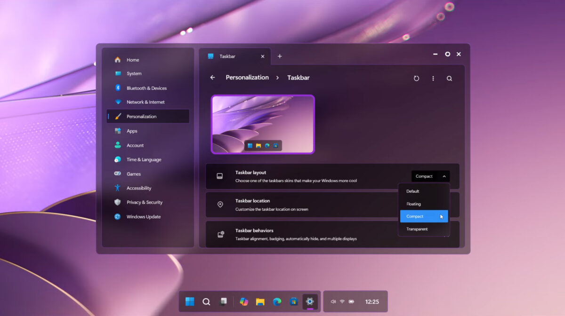Click the taskbar preview thumbnail
The image size is (565, 316).
point(263,124)
